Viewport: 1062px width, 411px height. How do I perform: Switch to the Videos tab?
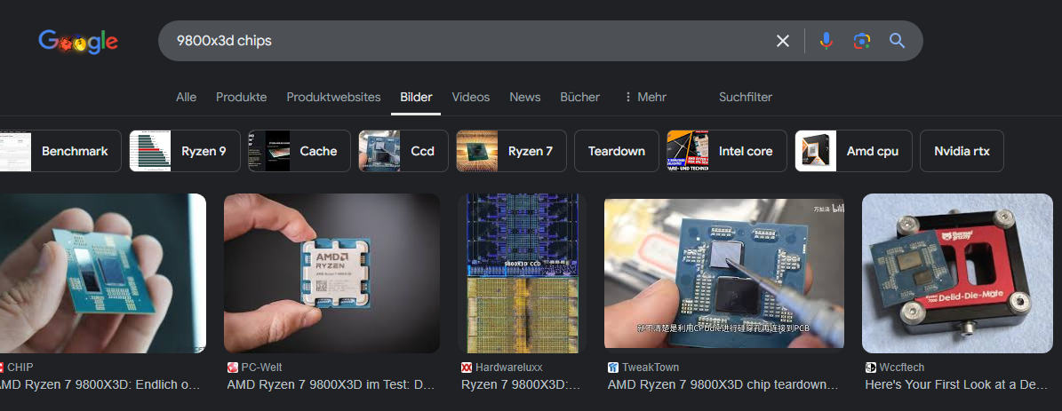471,98
